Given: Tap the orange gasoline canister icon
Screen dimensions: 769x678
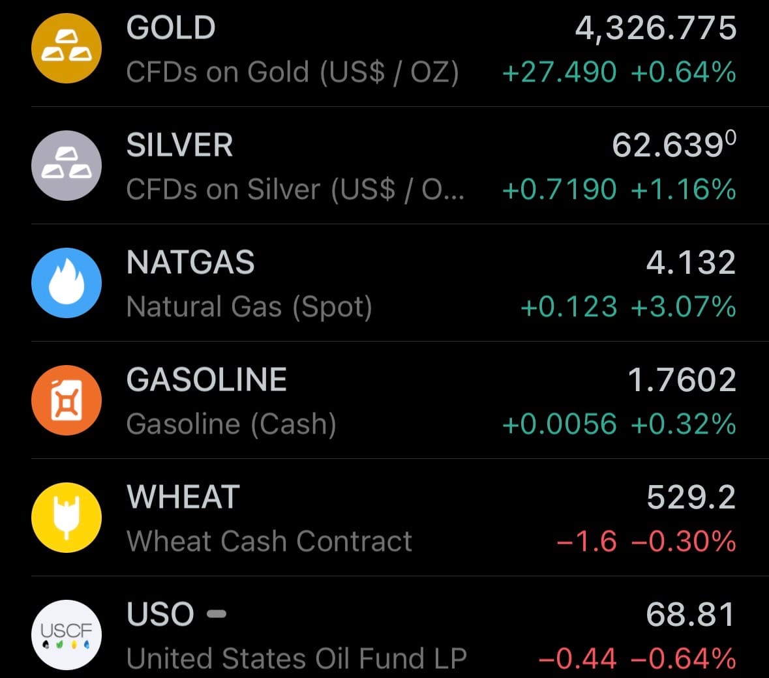Looking at the screenshot, I should point(67,400).
